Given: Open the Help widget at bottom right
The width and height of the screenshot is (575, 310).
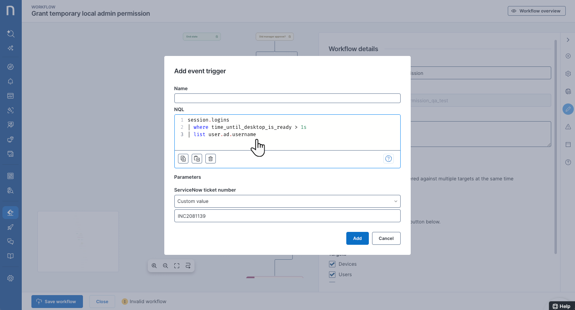Looking at the screenshot, I should [562, 306].
